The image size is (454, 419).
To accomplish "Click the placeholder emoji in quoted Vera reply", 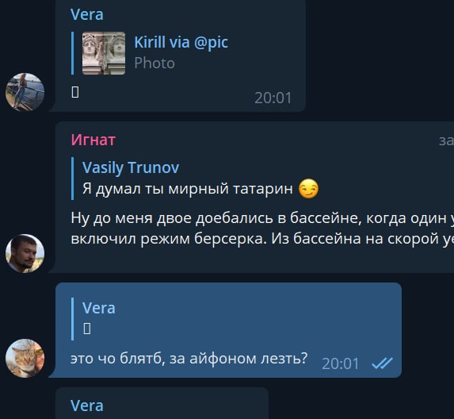I will (x=87, y=329).
